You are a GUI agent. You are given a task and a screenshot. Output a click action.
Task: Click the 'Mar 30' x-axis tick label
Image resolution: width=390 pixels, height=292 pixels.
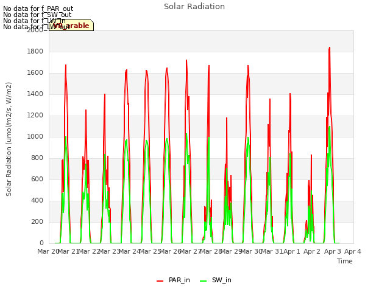click(251, 251)
